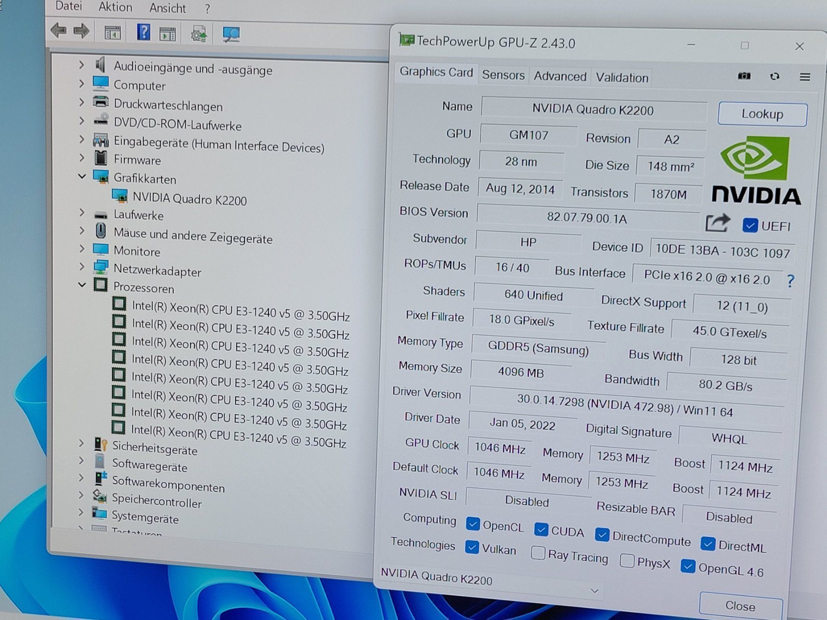The width and height of the screenshot is (827, 620).
Task: Open the ? help menu
Action: 207,9
